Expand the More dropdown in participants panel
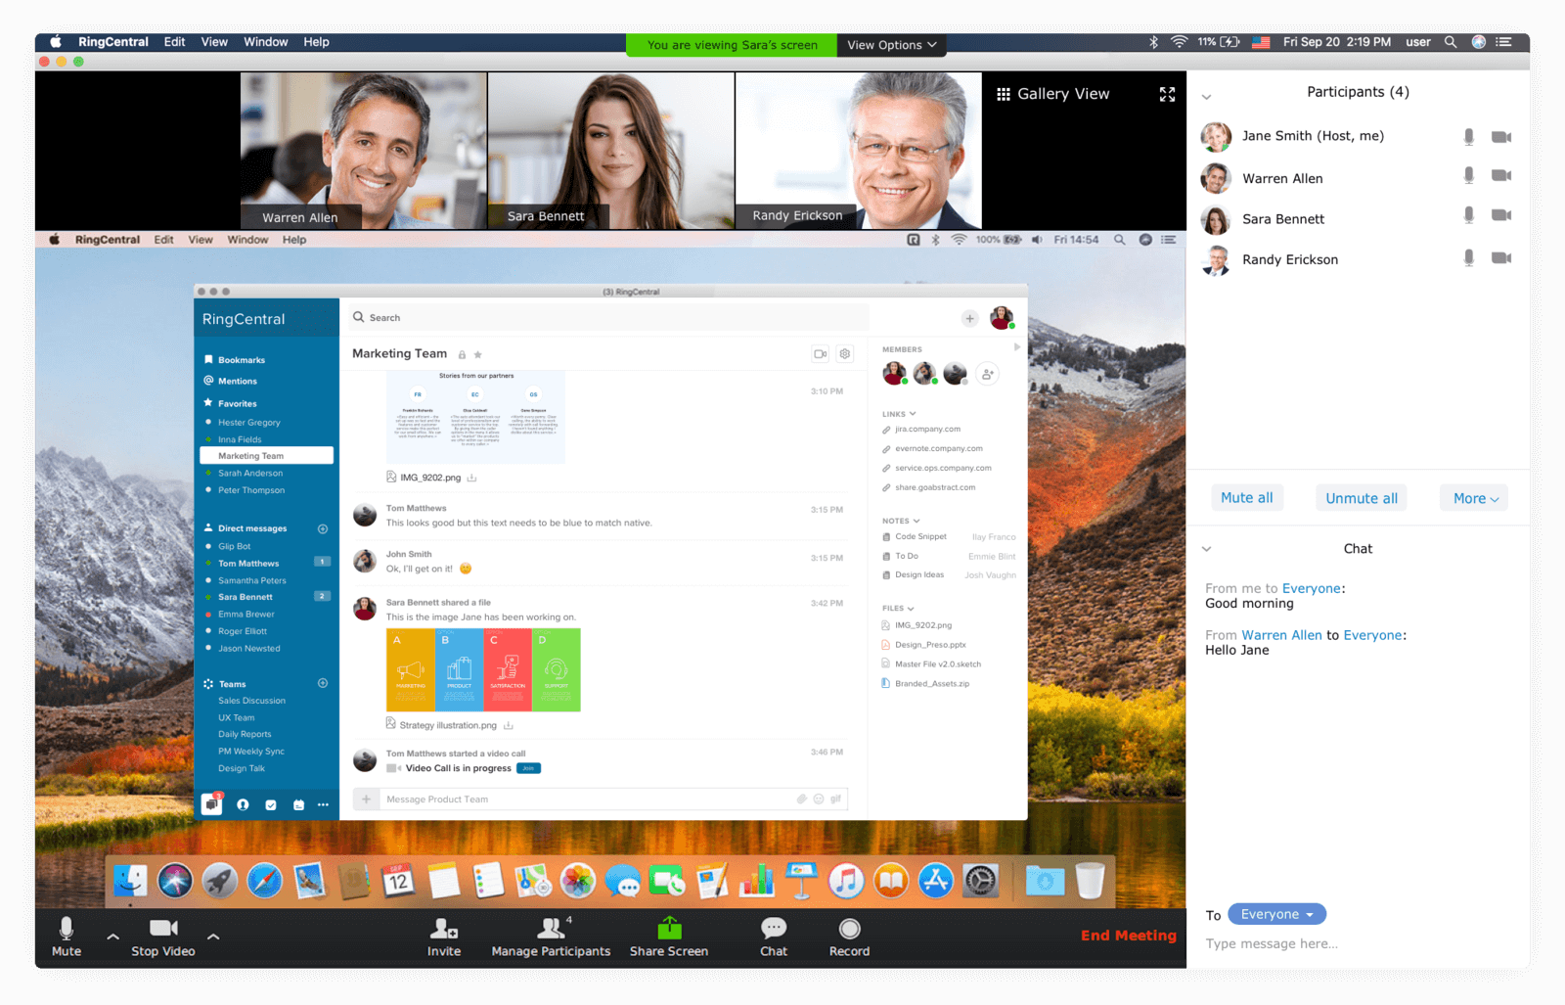The height and width of the screenshot is (1005, 1565). click(x=1474, y=498)
